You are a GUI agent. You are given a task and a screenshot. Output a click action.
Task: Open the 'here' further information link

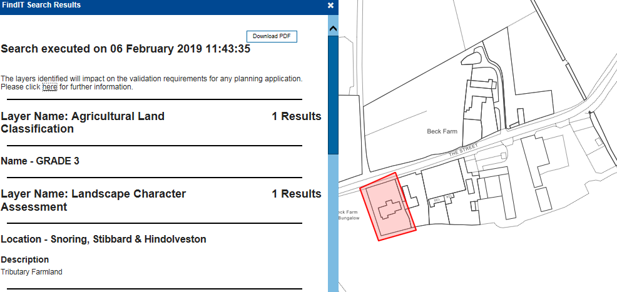49,87
